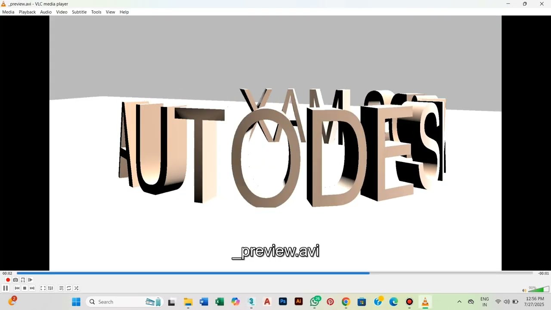The image size is (551, 310).
Task: Open Get Help icon on taskbar
Action: point(378,302)
